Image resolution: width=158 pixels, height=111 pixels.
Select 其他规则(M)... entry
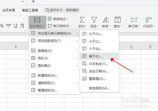(99, 88)
